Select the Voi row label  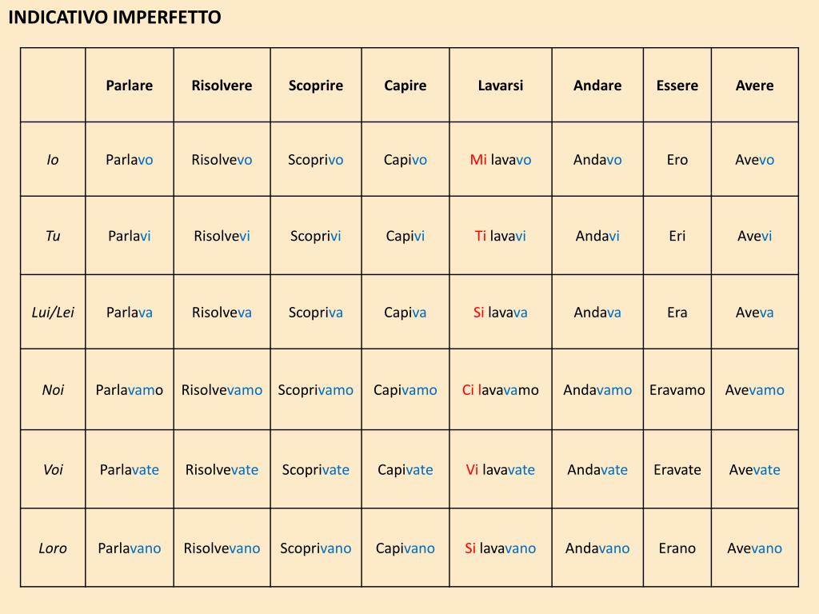click(x=53, y=470)
